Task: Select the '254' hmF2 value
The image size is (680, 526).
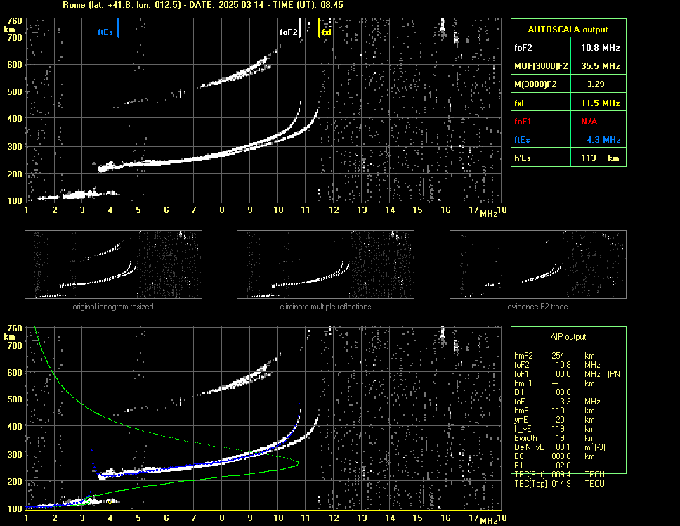Action: pos(558,356)
